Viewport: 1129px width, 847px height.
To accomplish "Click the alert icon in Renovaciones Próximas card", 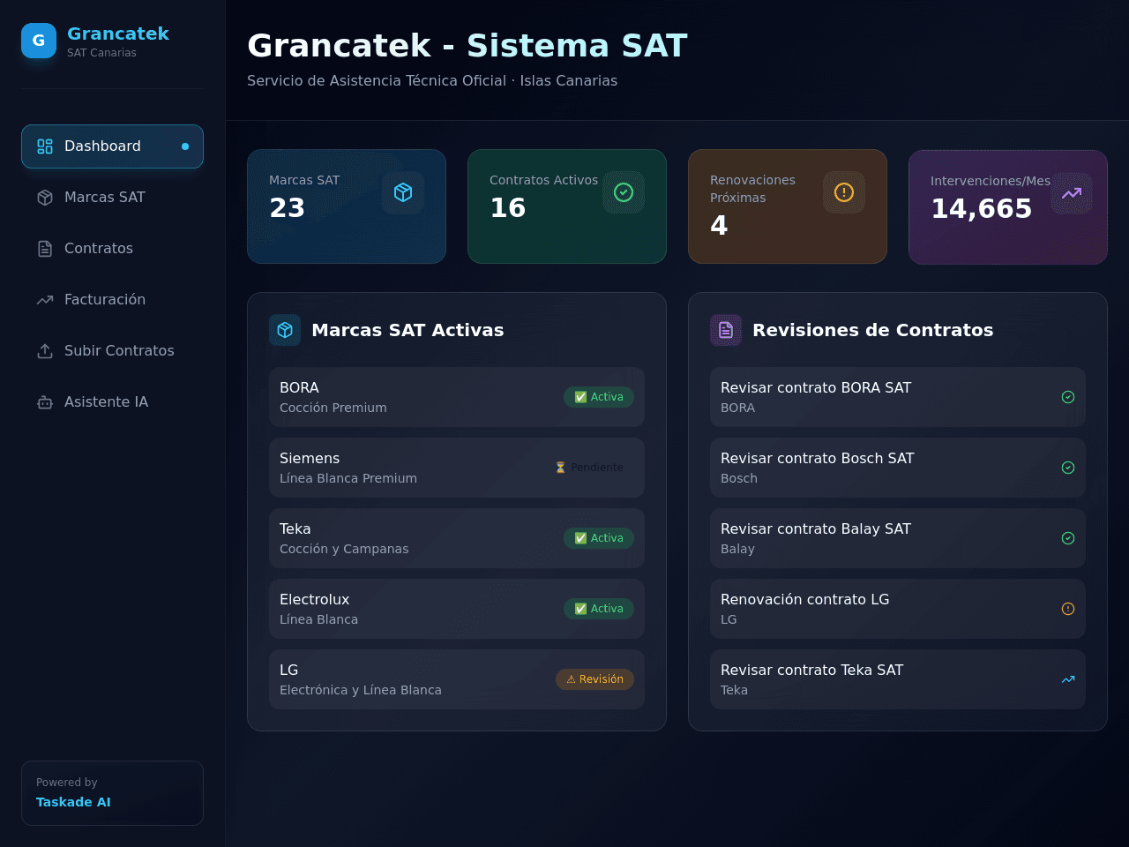I will tap(844, 192).
